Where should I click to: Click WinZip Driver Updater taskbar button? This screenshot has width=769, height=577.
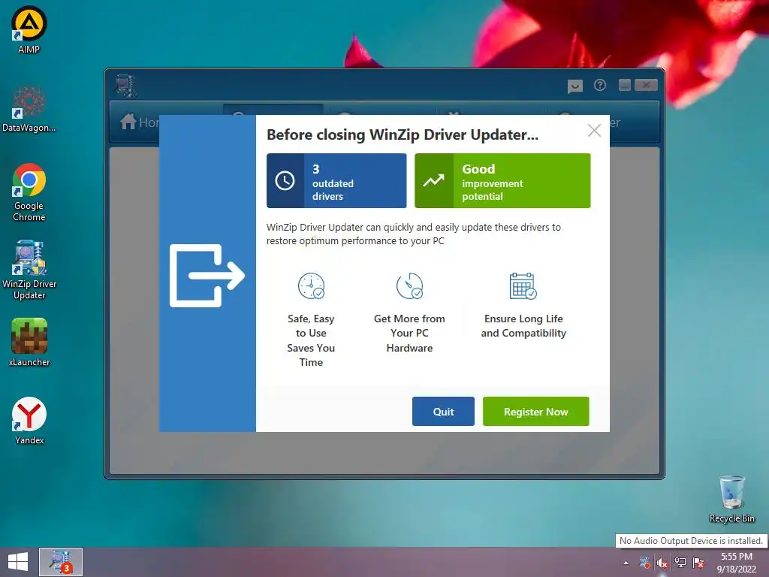[x=61, y=562]
